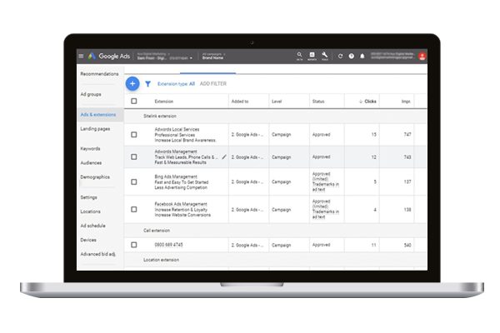This screenshot has height=333, width=500.
Task: Click the filter funnel icon
Action: click(147, 83)
